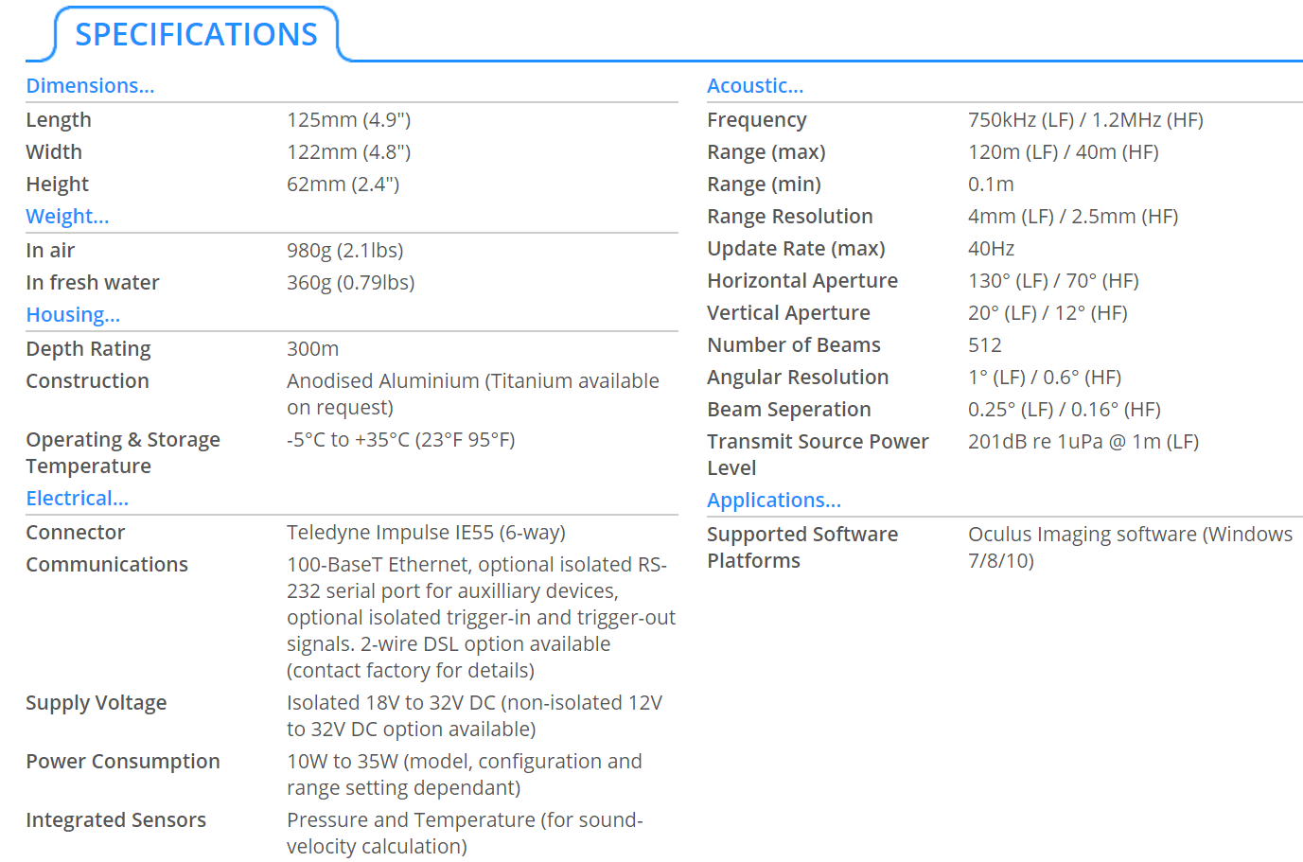Click the Supply Voltage label
Screen dimensions: 1303x862
(97, 703)
